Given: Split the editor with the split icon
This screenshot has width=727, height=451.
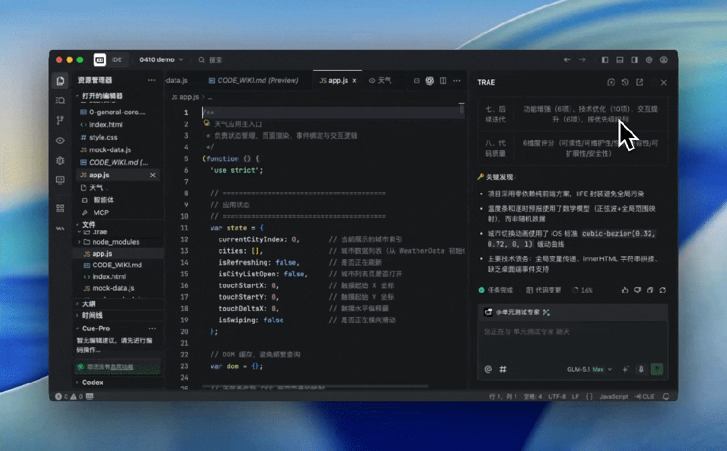Looking at the screenshot, I should click(x=443, y=81).
